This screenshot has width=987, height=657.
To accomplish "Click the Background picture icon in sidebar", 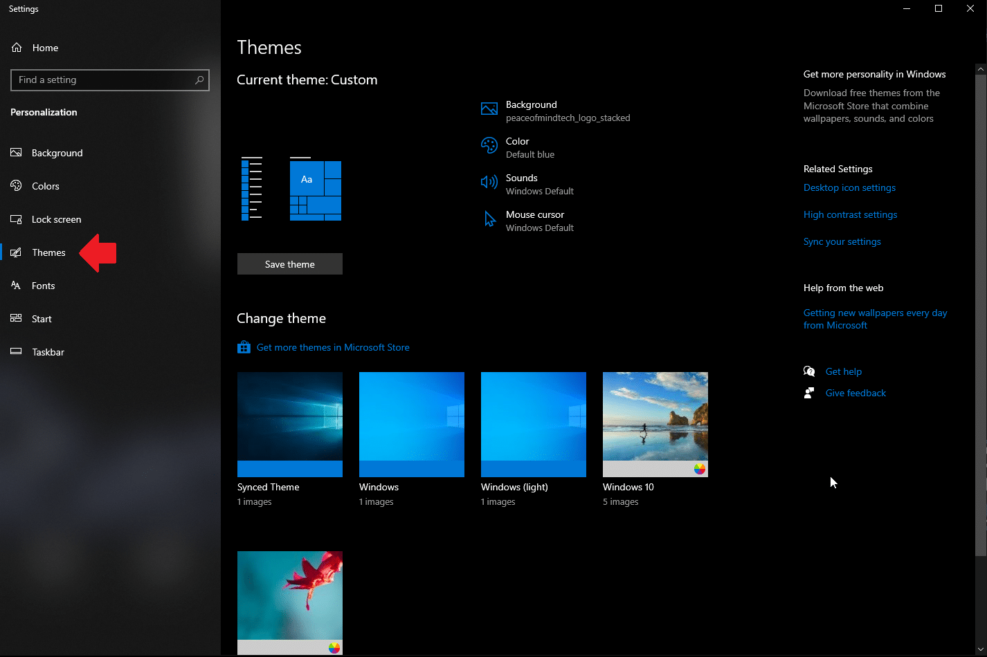I will click(x=16, y=153).
